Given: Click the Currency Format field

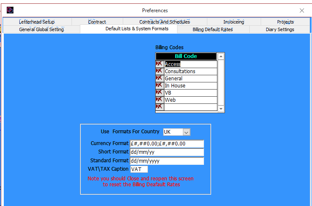Looking at the screenshot, I should (167, 144).
